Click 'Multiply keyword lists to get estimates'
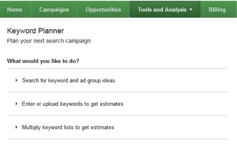Image resolution: width=237 pixels, height=146 pixels. 68,127
